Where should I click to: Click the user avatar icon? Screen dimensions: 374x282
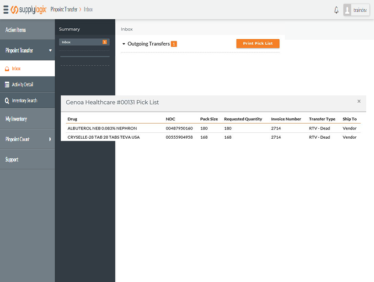point(348,10)
